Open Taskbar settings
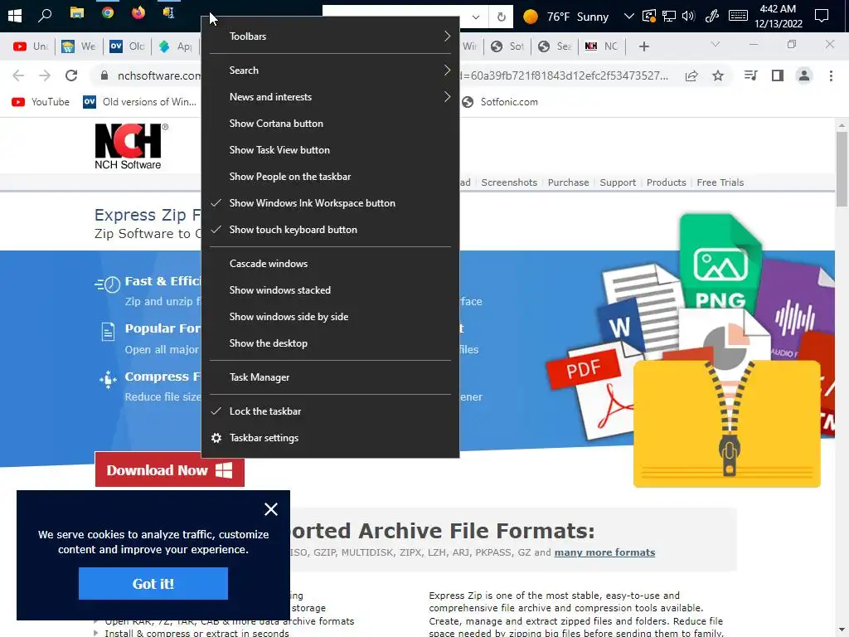The width and height of the screenshot is (849, 637). click(x=330, y=438)
